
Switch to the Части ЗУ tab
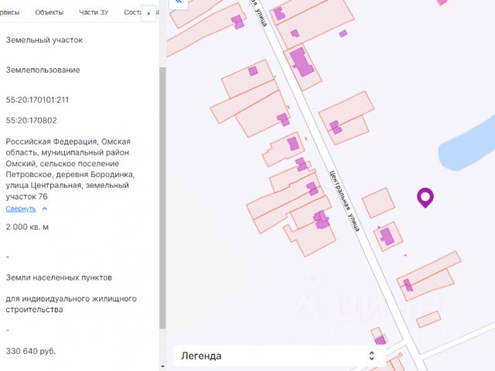94,13
